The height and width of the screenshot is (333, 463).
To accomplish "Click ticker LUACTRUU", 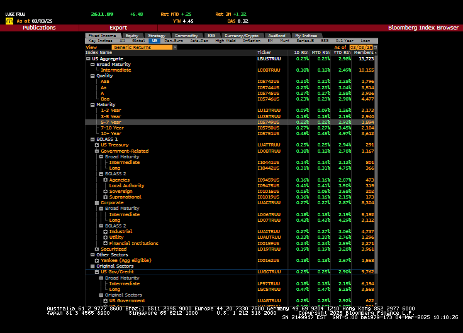I will [269, 203].
